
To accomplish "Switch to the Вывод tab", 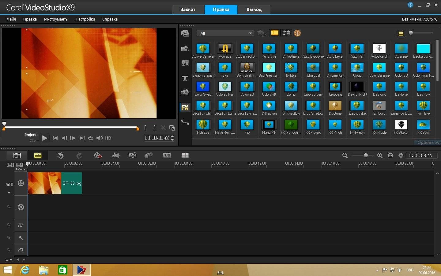I will click(x=254, y=10).
